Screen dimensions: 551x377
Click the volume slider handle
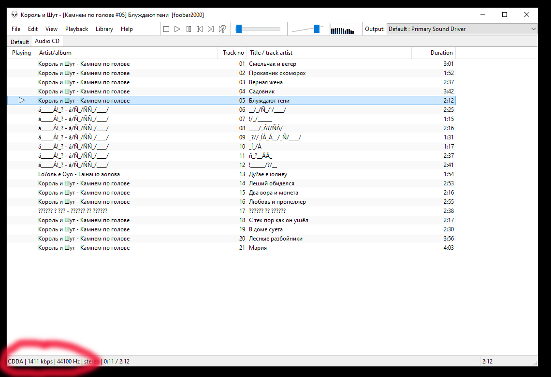317,29
